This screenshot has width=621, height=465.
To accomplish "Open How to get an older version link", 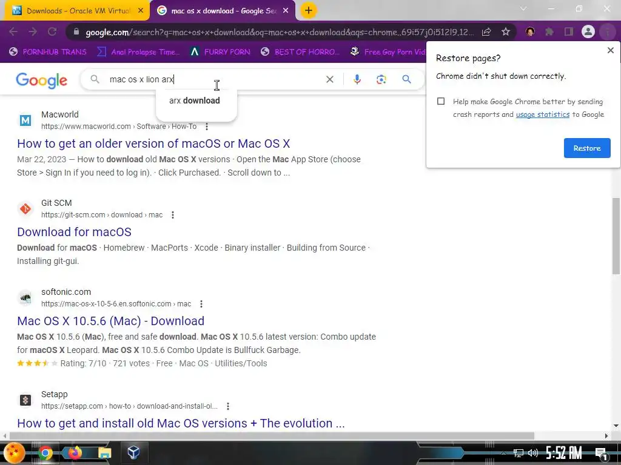I will (153, 143).
